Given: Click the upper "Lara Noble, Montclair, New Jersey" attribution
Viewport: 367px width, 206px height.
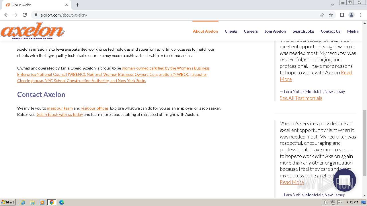Looking at the screenshot, I should point(313,92).
